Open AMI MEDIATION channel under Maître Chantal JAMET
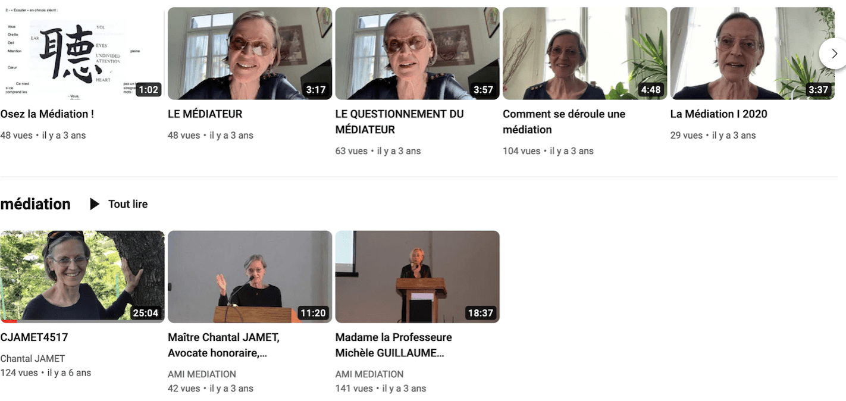 click(x=202, y=374)
